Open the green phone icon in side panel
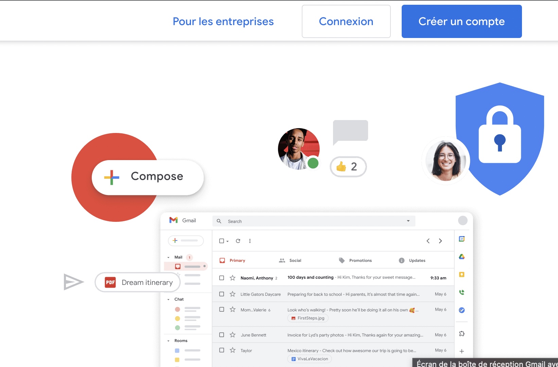 (462, 292)
